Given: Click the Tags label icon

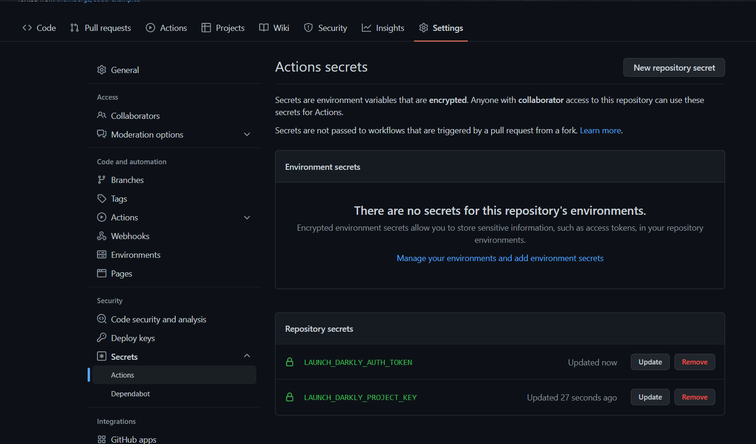Looking at the screenshot, I should (x=102, y=198).
